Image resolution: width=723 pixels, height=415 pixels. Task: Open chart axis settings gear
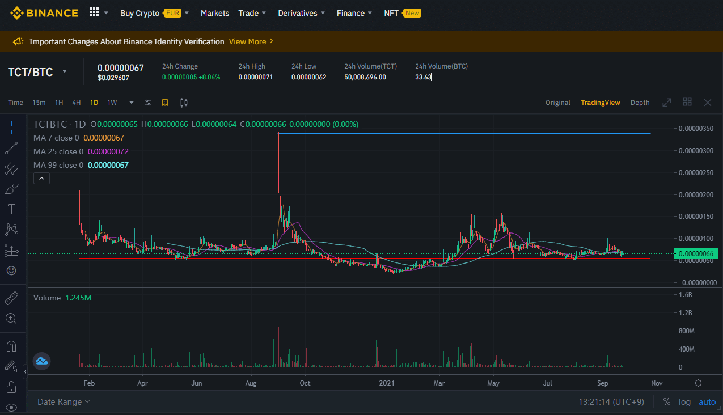[x=698, y=383]
